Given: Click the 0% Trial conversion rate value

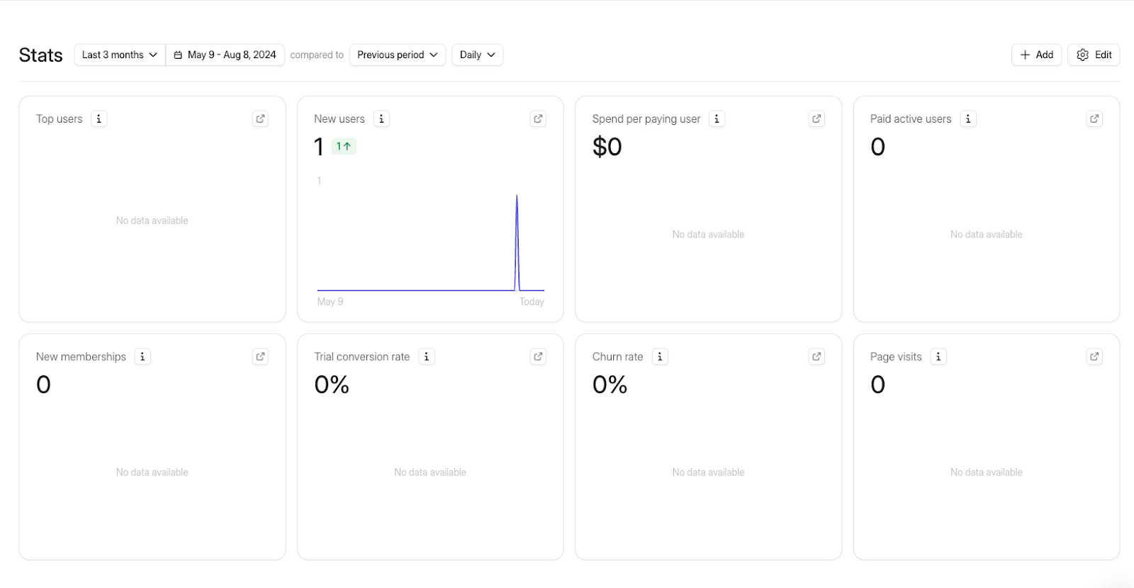Looking at the screenshot, I should [x=332, y=384].
